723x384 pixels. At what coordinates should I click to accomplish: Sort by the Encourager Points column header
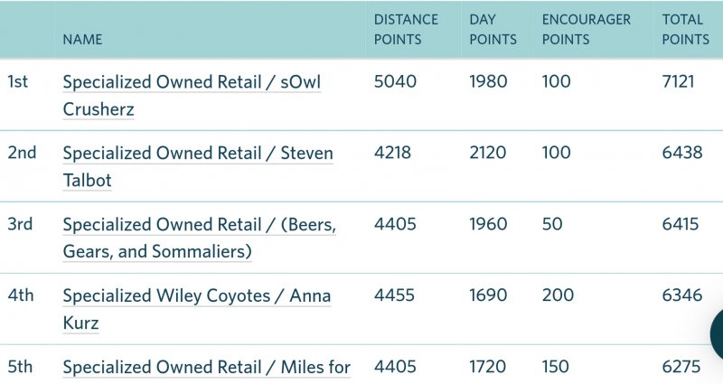tap(586, 29)
